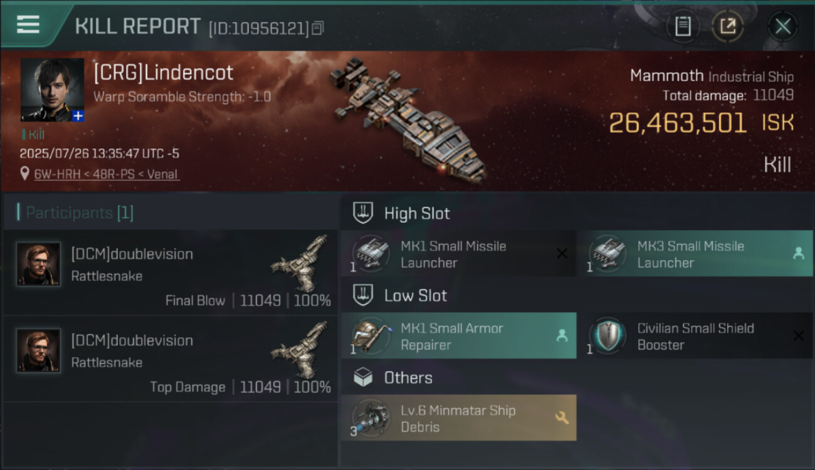815x470 pixels.
Task: Click the Top Damage participant portrait
Action: coord(39,351)
